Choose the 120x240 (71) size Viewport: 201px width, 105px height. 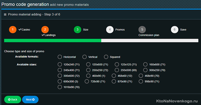coord(60,64)
